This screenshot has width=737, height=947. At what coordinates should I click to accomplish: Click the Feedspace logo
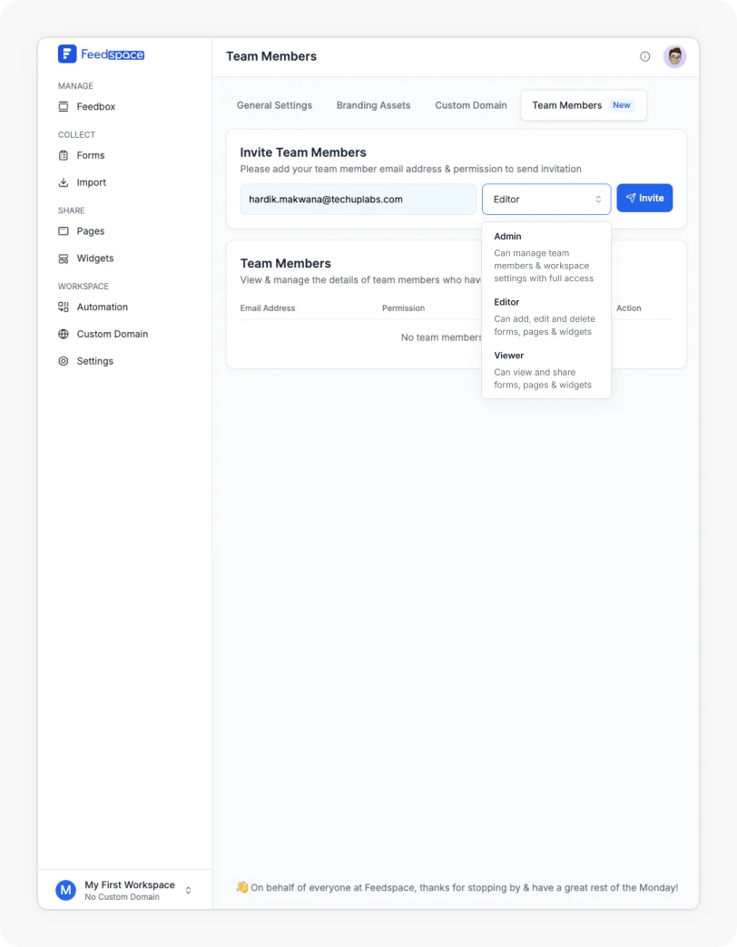coord(101,54)
